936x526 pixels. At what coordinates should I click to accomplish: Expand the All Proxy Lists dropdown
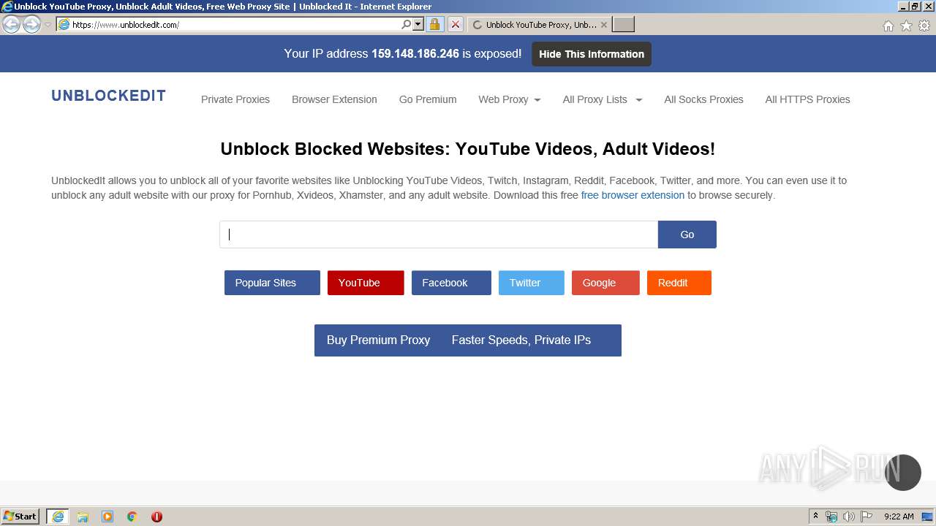603,99
